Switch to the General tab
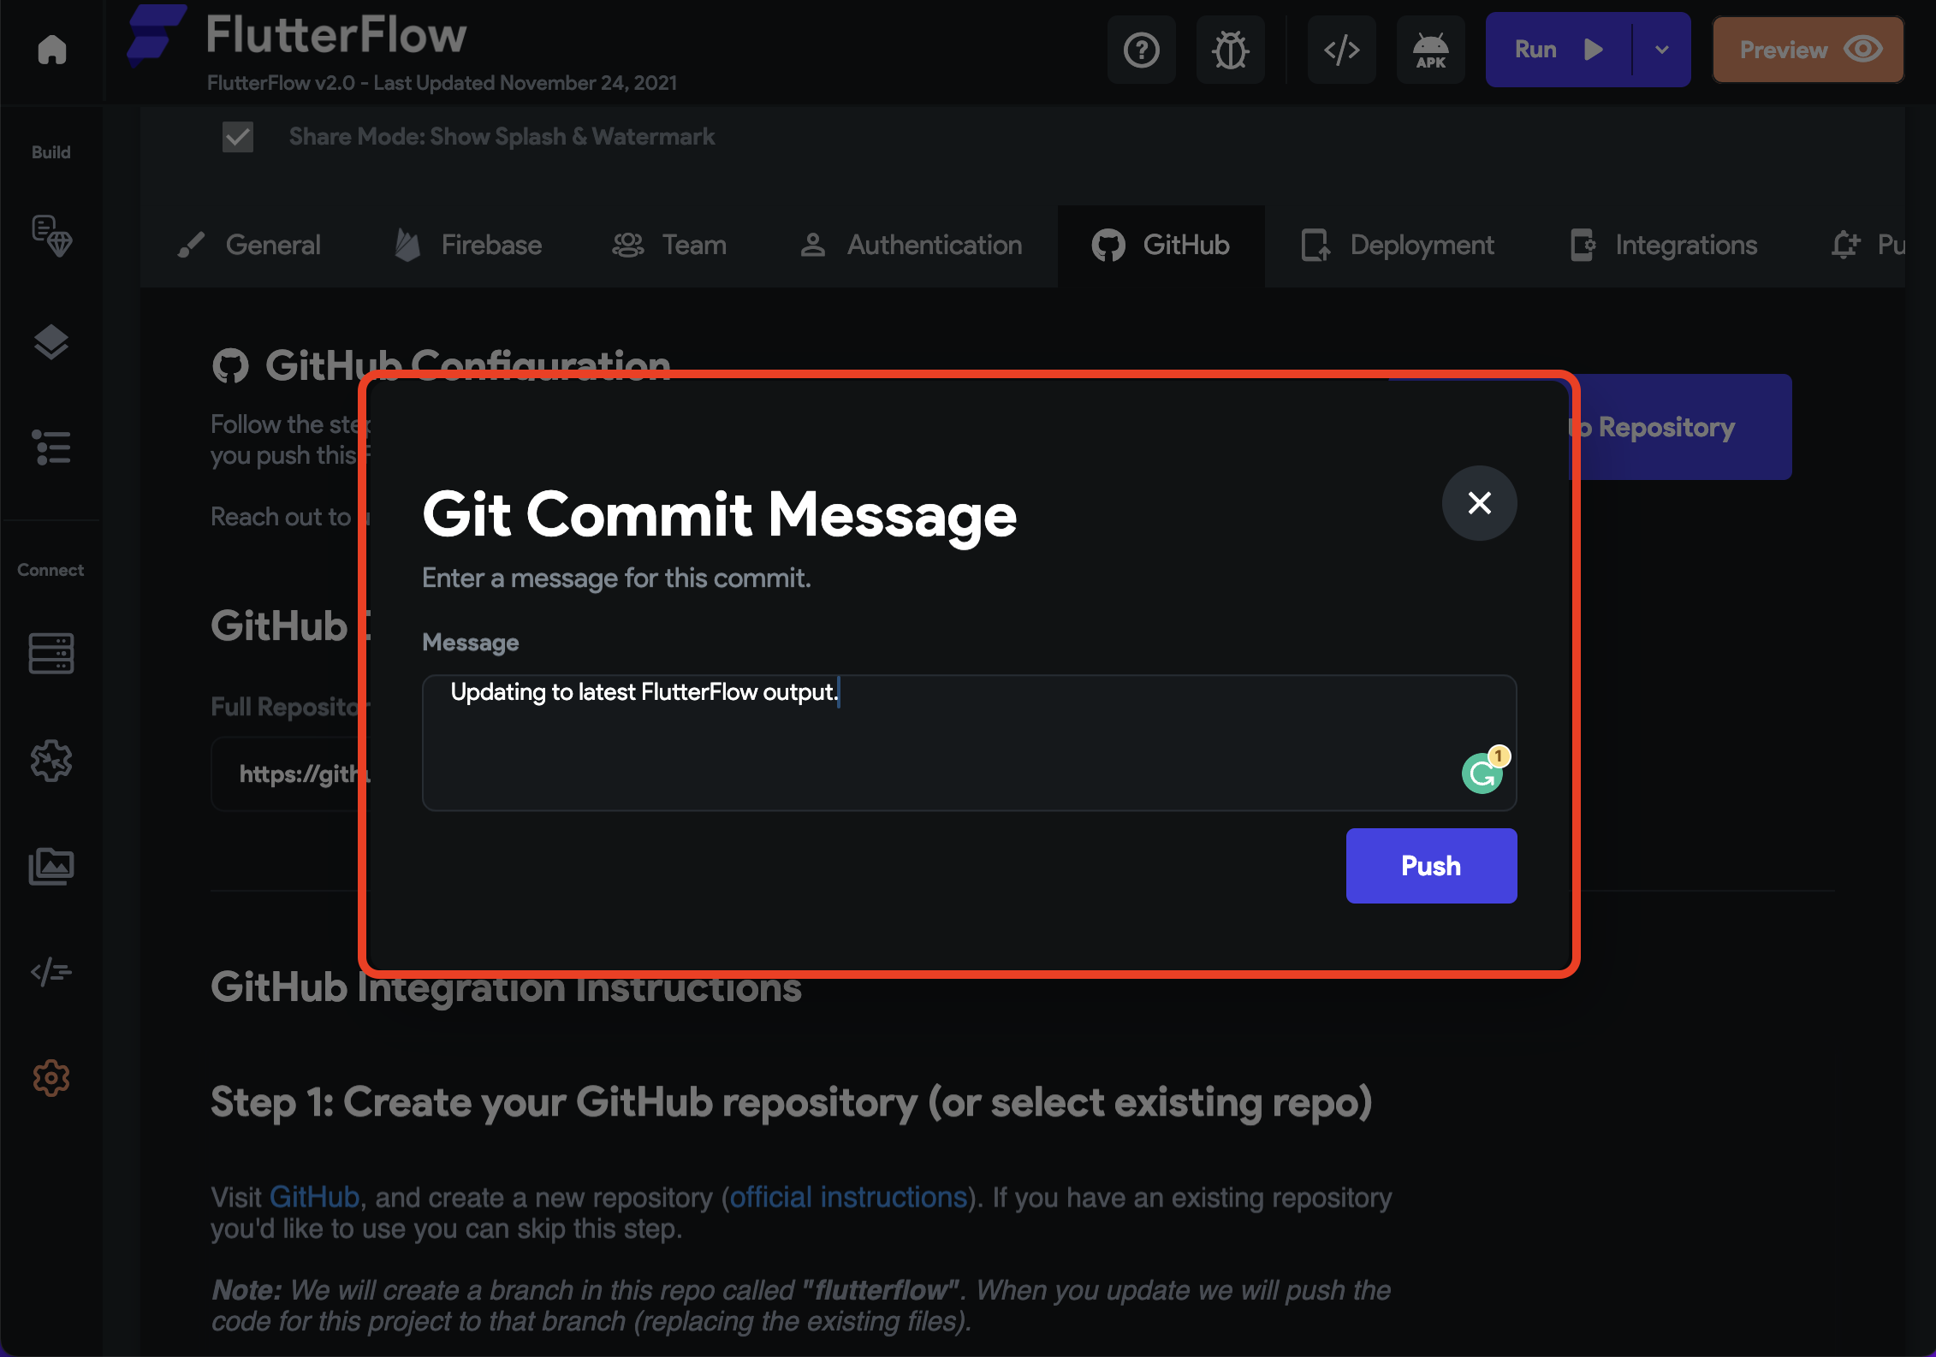Image resolution: width=1936 pixels, height=1357 pixels. [x=249, y=246]
